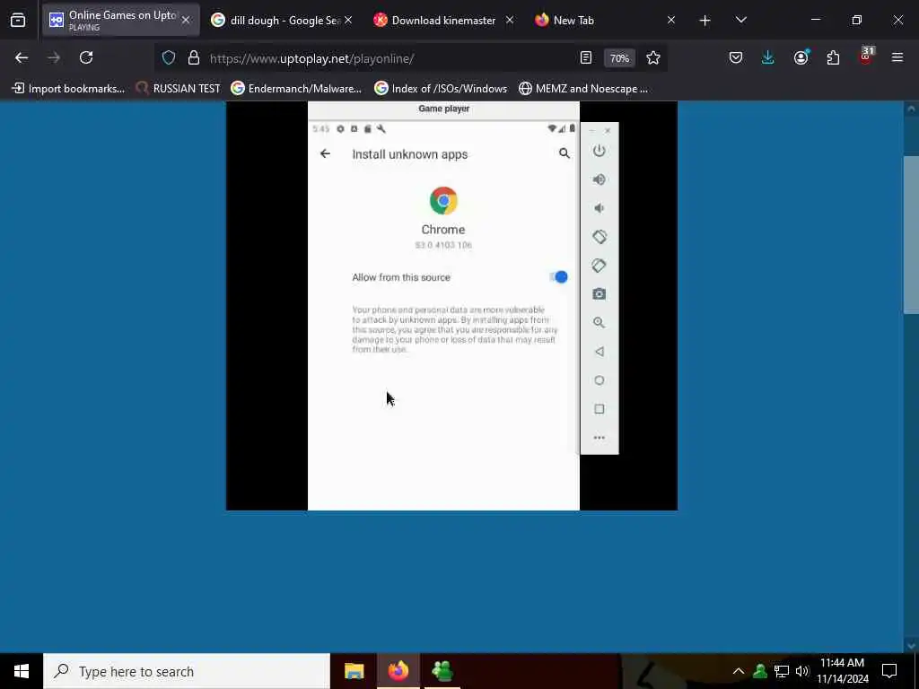
Task: Open File Explorer from taskbar
Action: point(354,671)
